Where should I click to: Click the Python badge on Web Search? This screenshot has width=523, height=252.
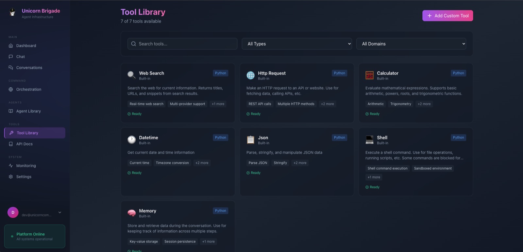coord(221,73)
